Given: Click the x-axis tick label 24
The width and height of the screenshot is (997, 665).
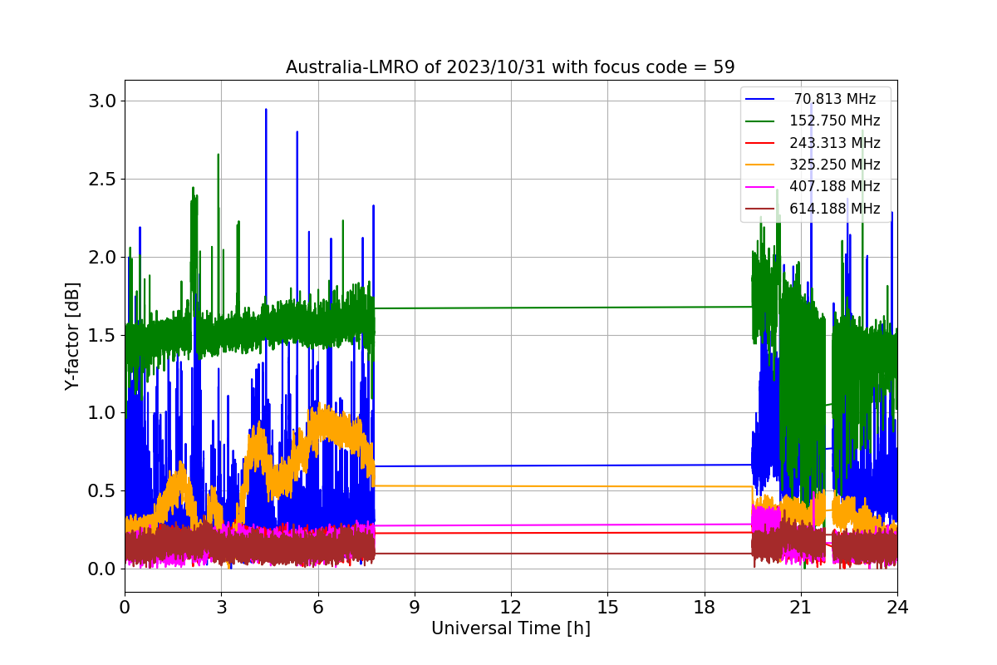Looking at the screenshot, I should point(897,608).
